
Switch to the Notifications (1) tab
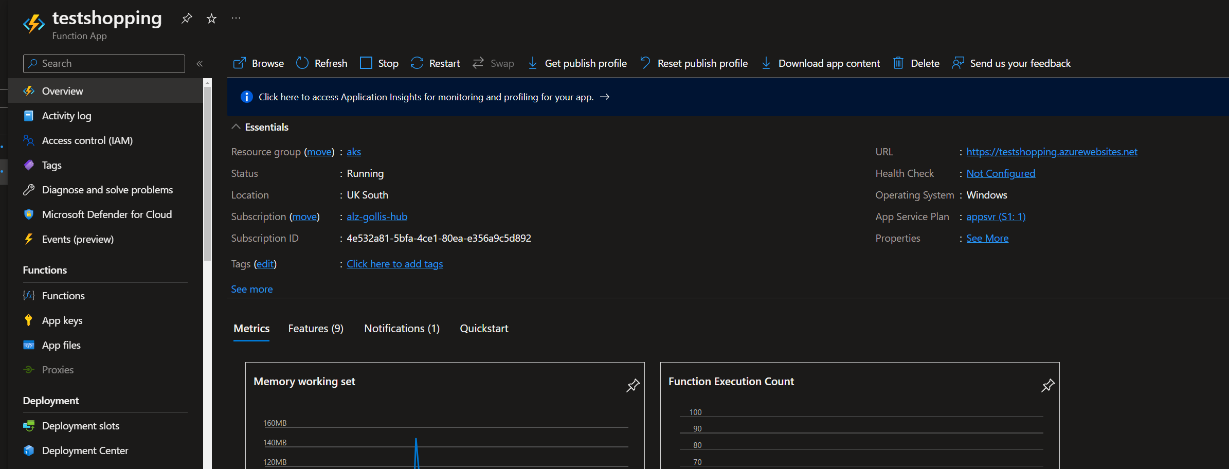tap(402, 329)
